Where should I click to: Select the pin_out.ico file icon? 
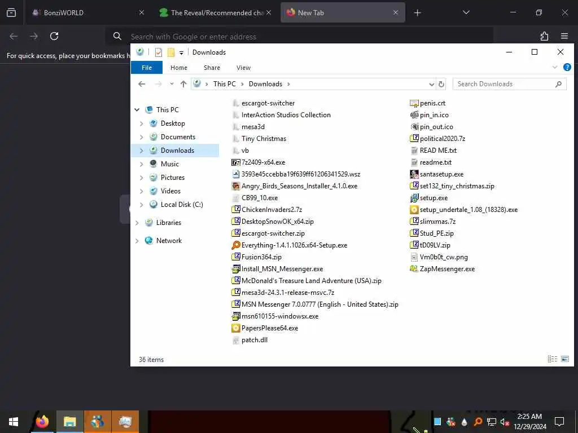pos(414,127)
